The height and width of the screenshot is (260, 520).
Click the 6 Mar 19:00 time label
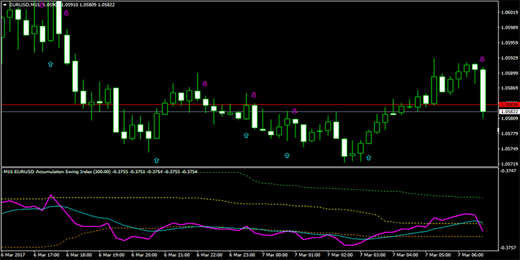click(112, 255)
